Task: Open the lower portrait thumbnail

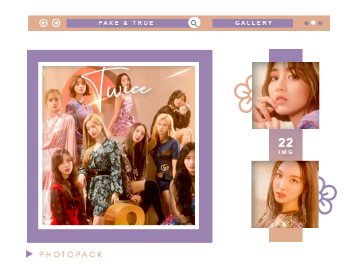Action: click(285, 194)
